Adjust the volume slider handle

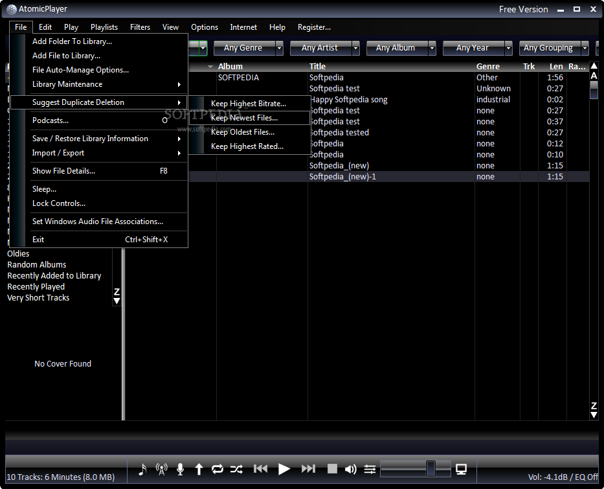pyautogui.click(x=431, y=468)
